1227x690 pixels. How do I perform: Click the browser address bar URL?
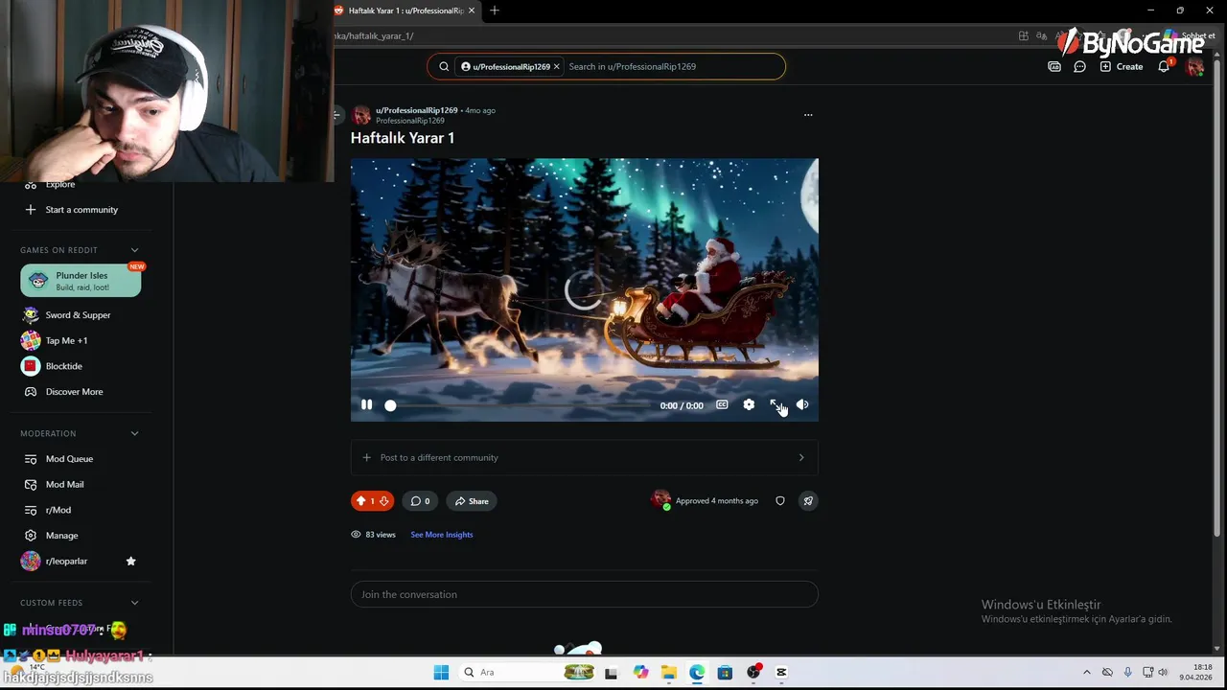tap(374, 36)
